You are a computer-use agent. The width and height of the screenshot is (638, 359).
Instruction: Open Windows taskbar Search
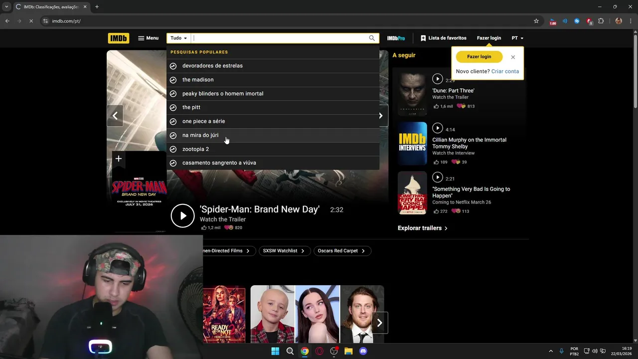(290, 351)
